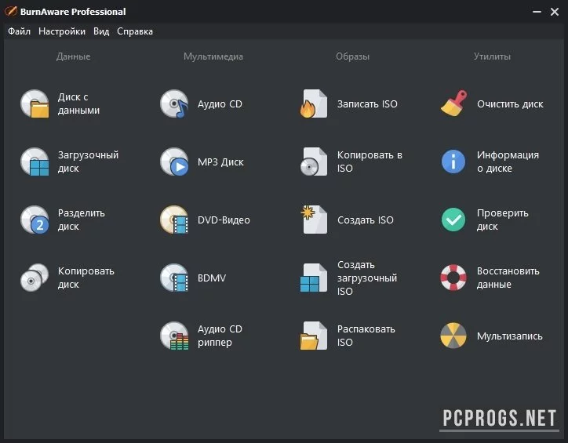The width and height of the screenshot is (568, 443).
Task: Click the Создать загрузочный ISO icon
Action: click(x=314, y=278)
